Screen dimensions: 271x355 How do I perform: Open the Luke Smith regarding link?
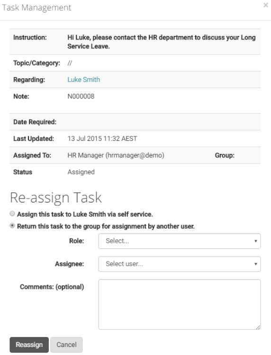83,80
